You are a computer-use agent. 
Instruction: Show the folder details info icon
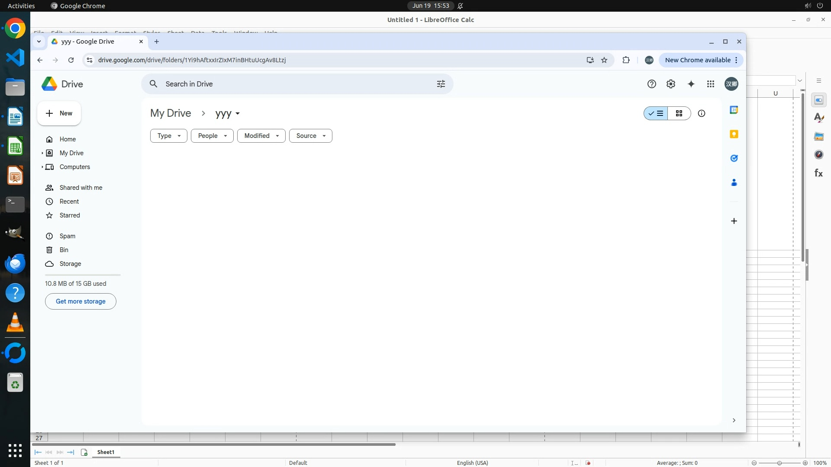tap(701, 113)
